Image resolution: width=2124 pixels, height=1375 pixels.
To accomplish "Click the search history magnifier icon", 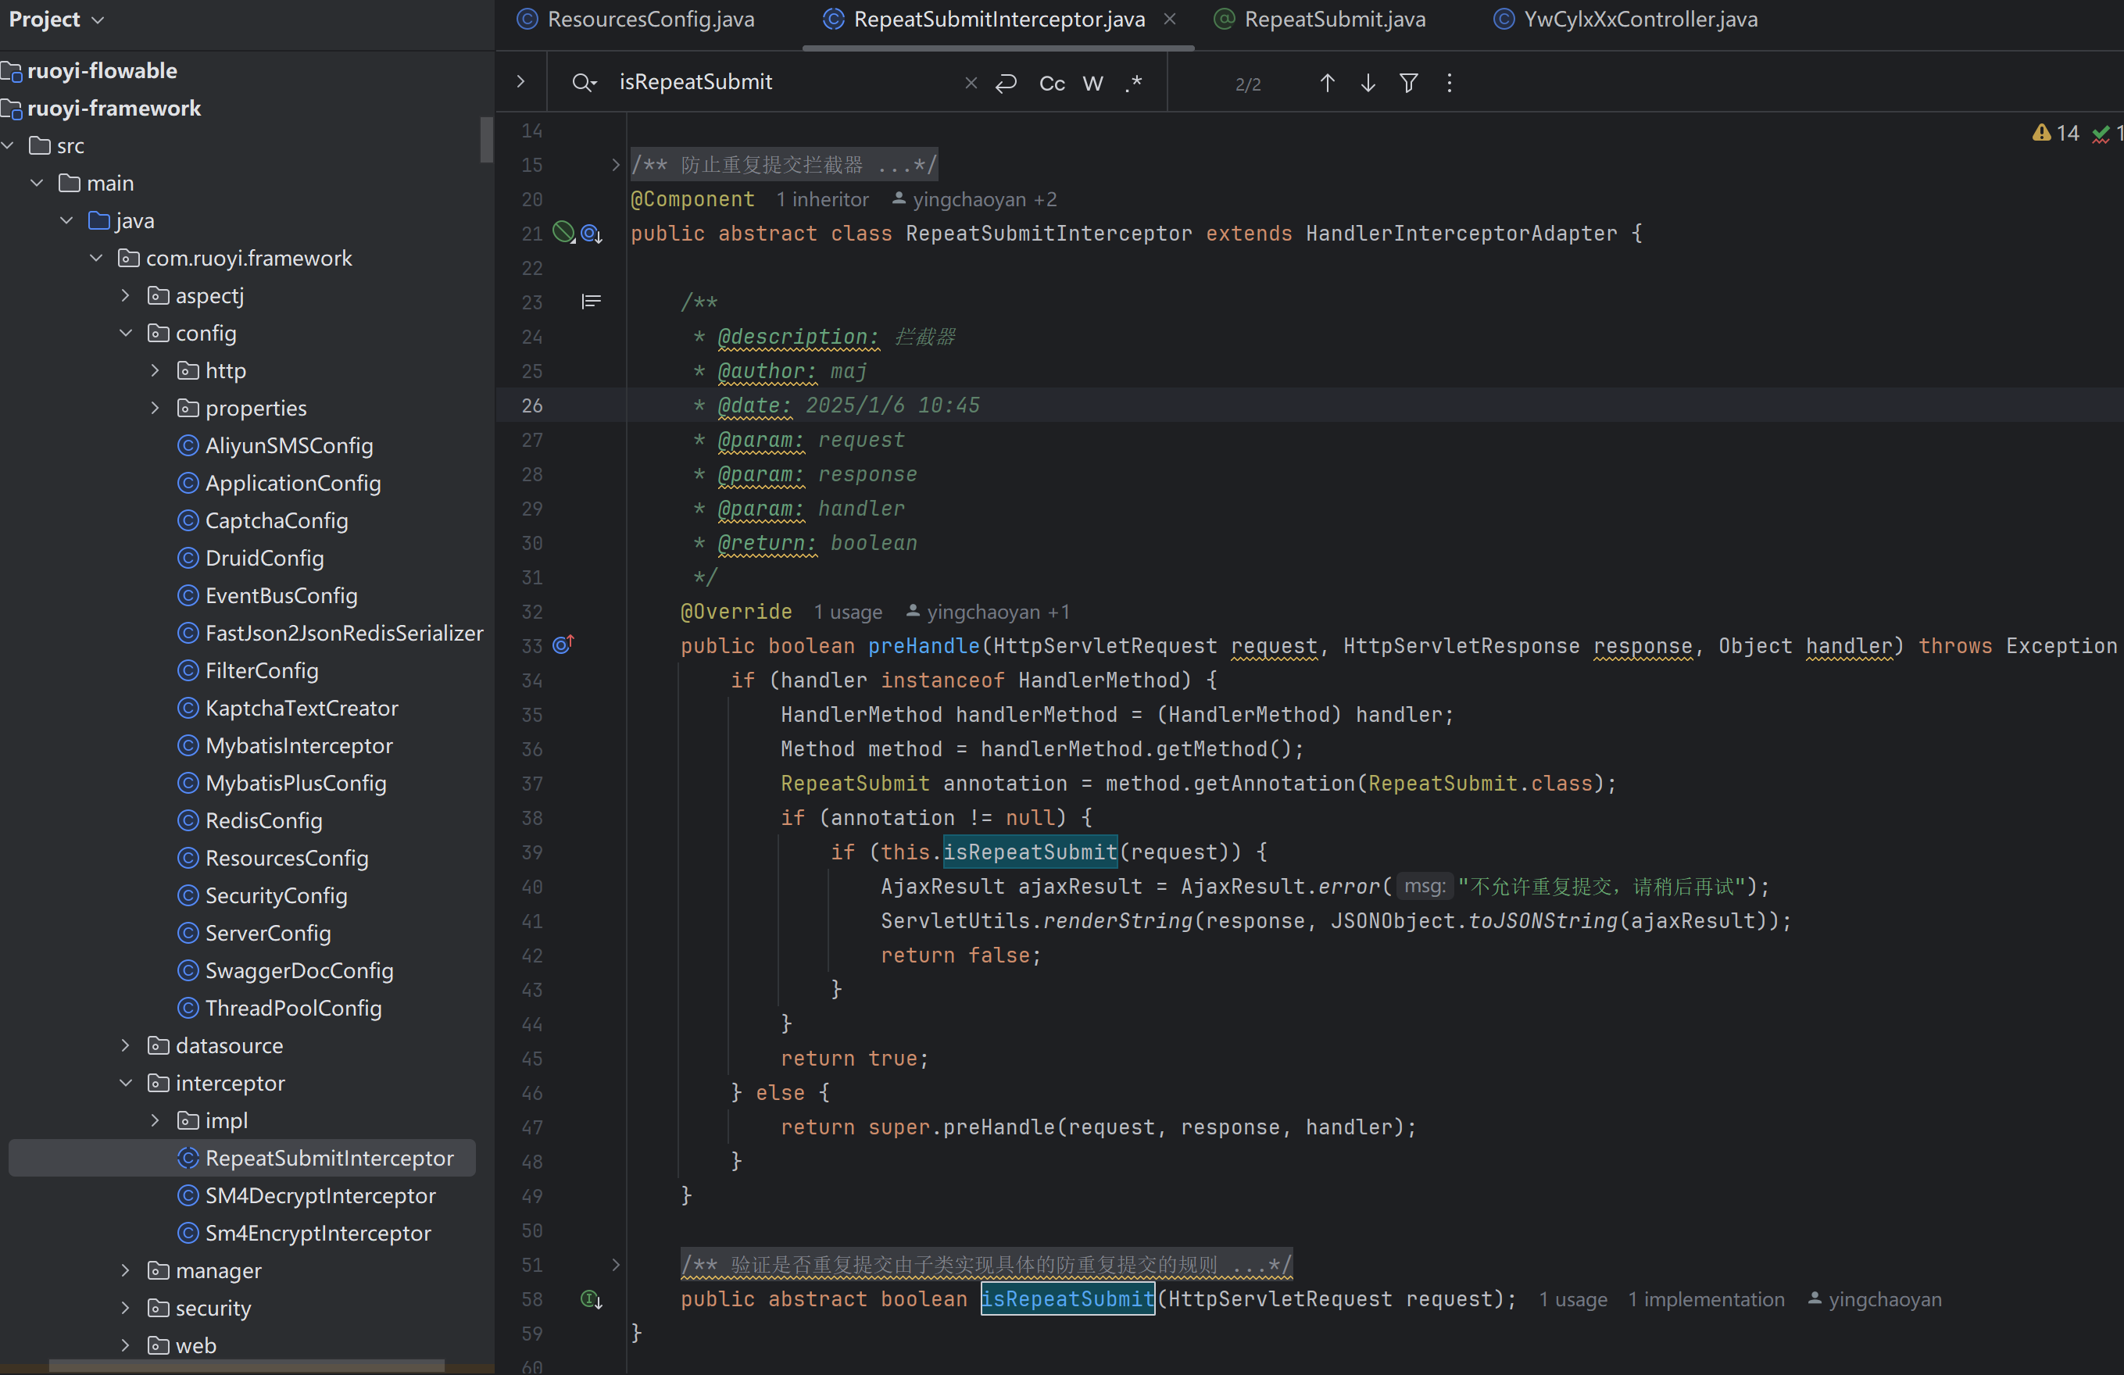I will pos(584,83).
